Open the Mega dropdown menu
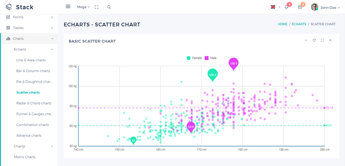Image resolution: width=345 pixels, height=166 pixels. (x=83, y=7)
